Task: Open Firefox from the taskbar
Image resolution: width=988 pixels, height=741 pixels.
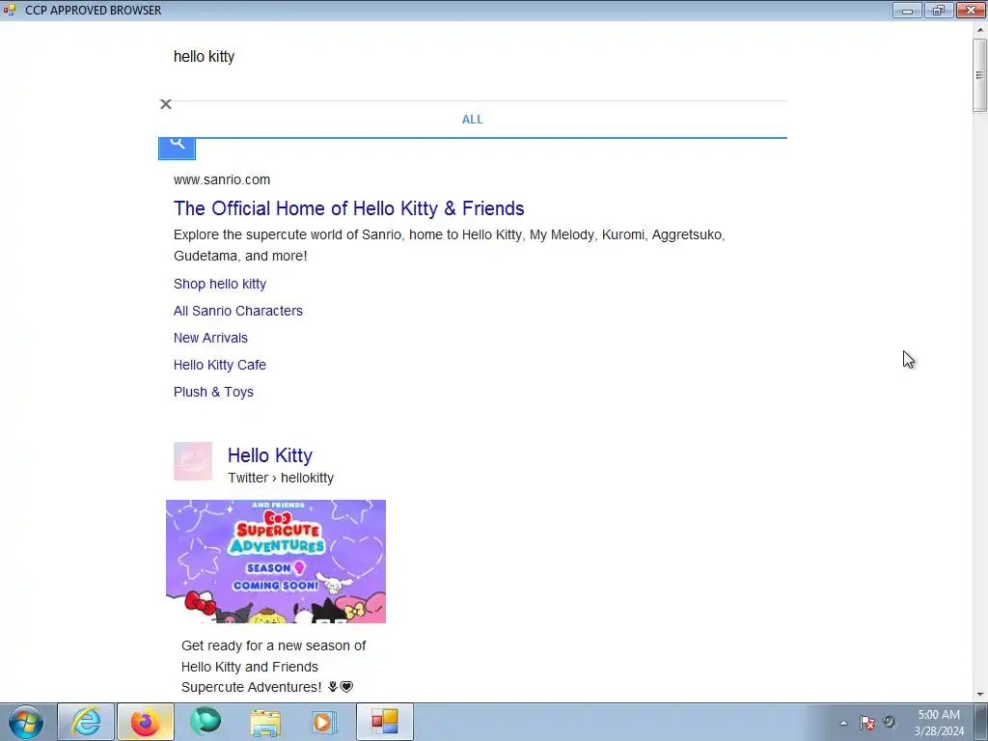Action: [146, 722]
